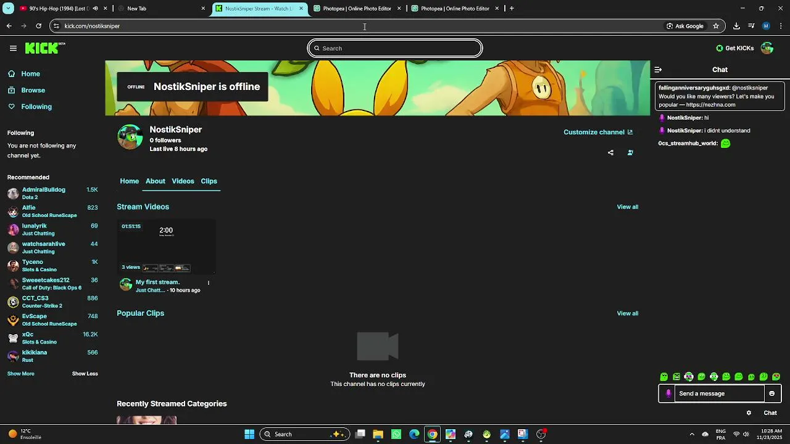Open Customize channel link
This screenshot has height=444, width=790.
[x=598, y=132]
